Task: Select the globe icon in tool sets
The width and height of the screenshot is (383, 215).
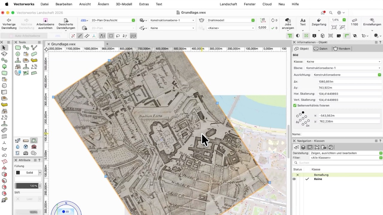Action: coord(26,147)
